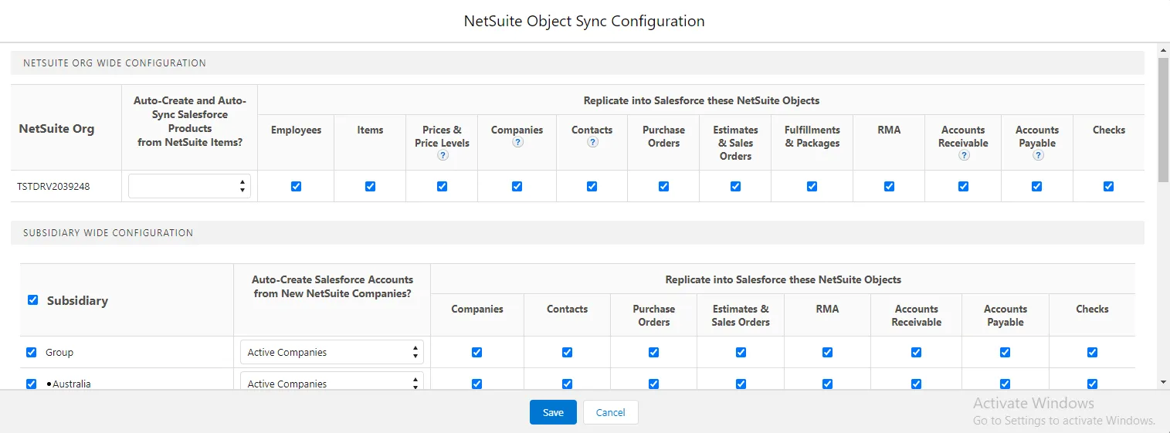
Task: Toggle org-wide Companies checkbox for TSTDRV2039248
Action: [517, 186]
